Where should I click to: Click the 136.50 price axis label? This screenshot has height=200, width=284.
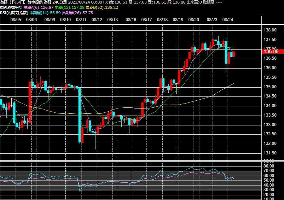[x=270, y=58]
